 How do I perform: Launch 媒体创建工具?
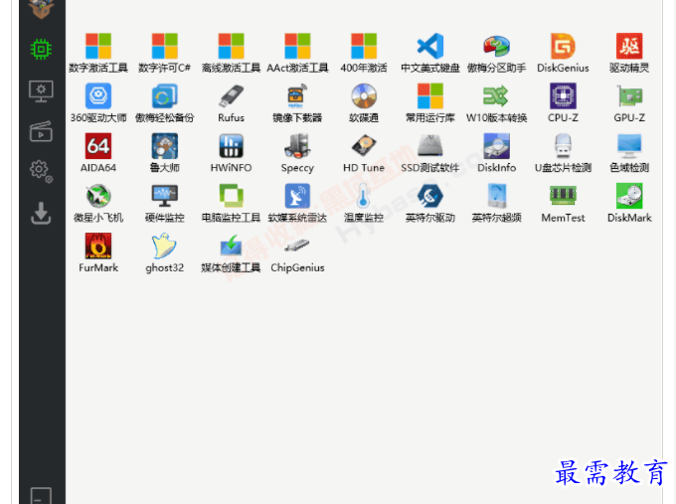(231, 252)
